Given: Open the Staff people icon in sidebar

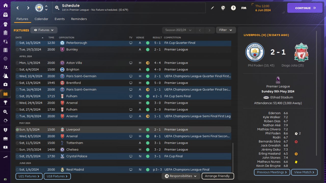Looking at the screenshot, I should 5,67.
